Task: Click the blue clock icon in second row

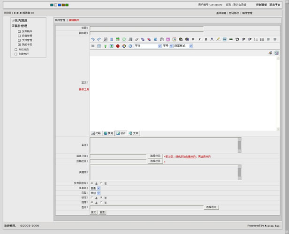Action: pos(130,46)
